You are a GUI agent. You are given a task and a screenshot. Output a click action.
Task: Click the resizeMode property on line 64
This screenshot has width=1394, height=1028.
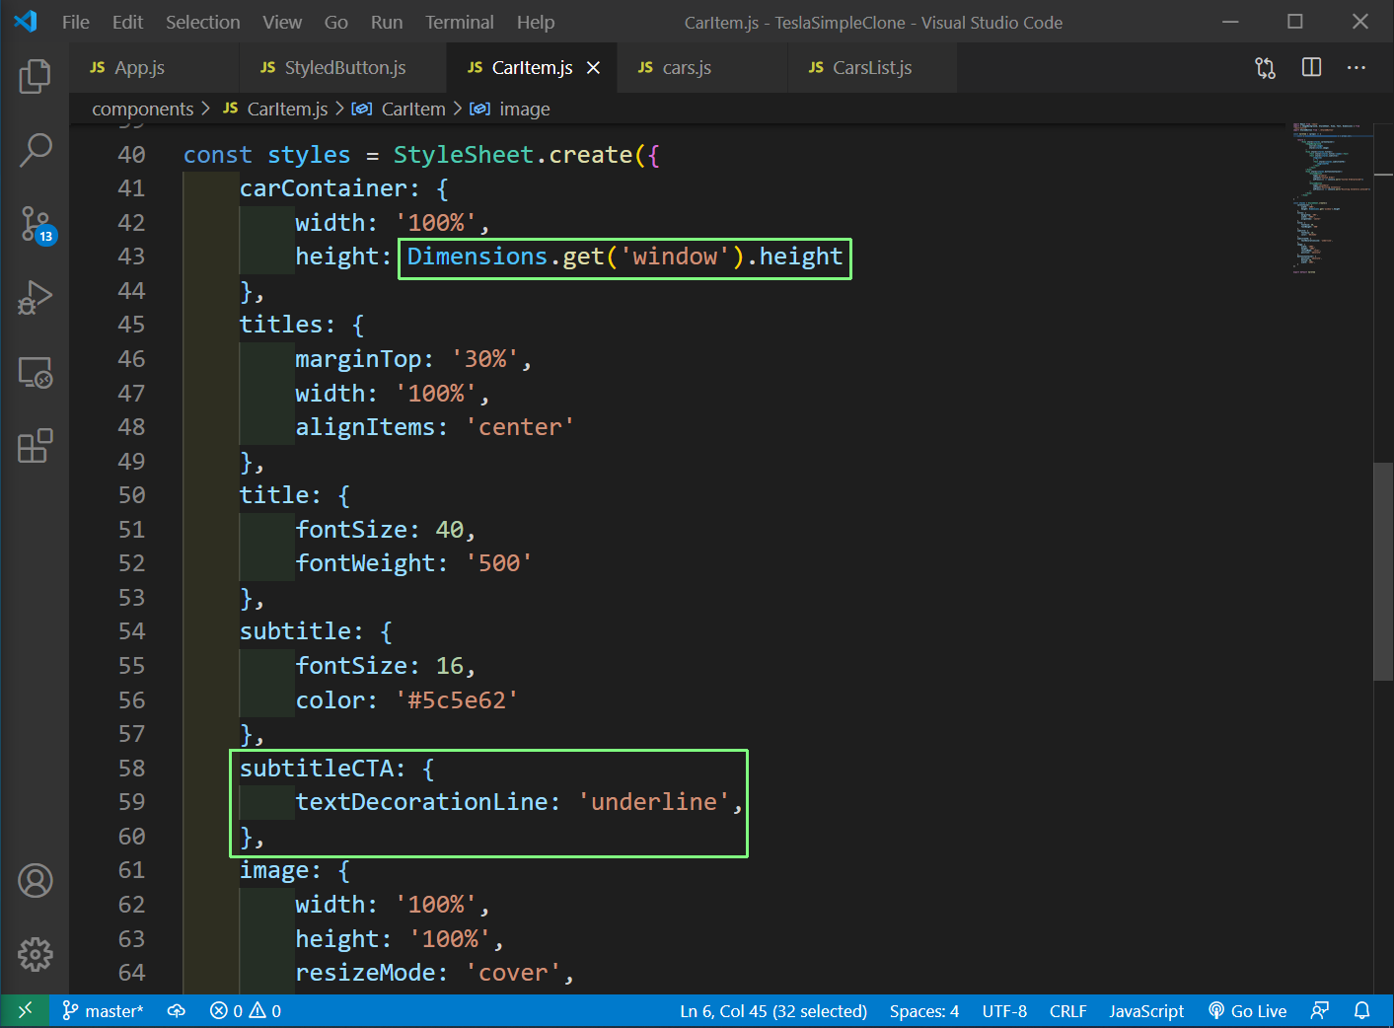point(365,973)
